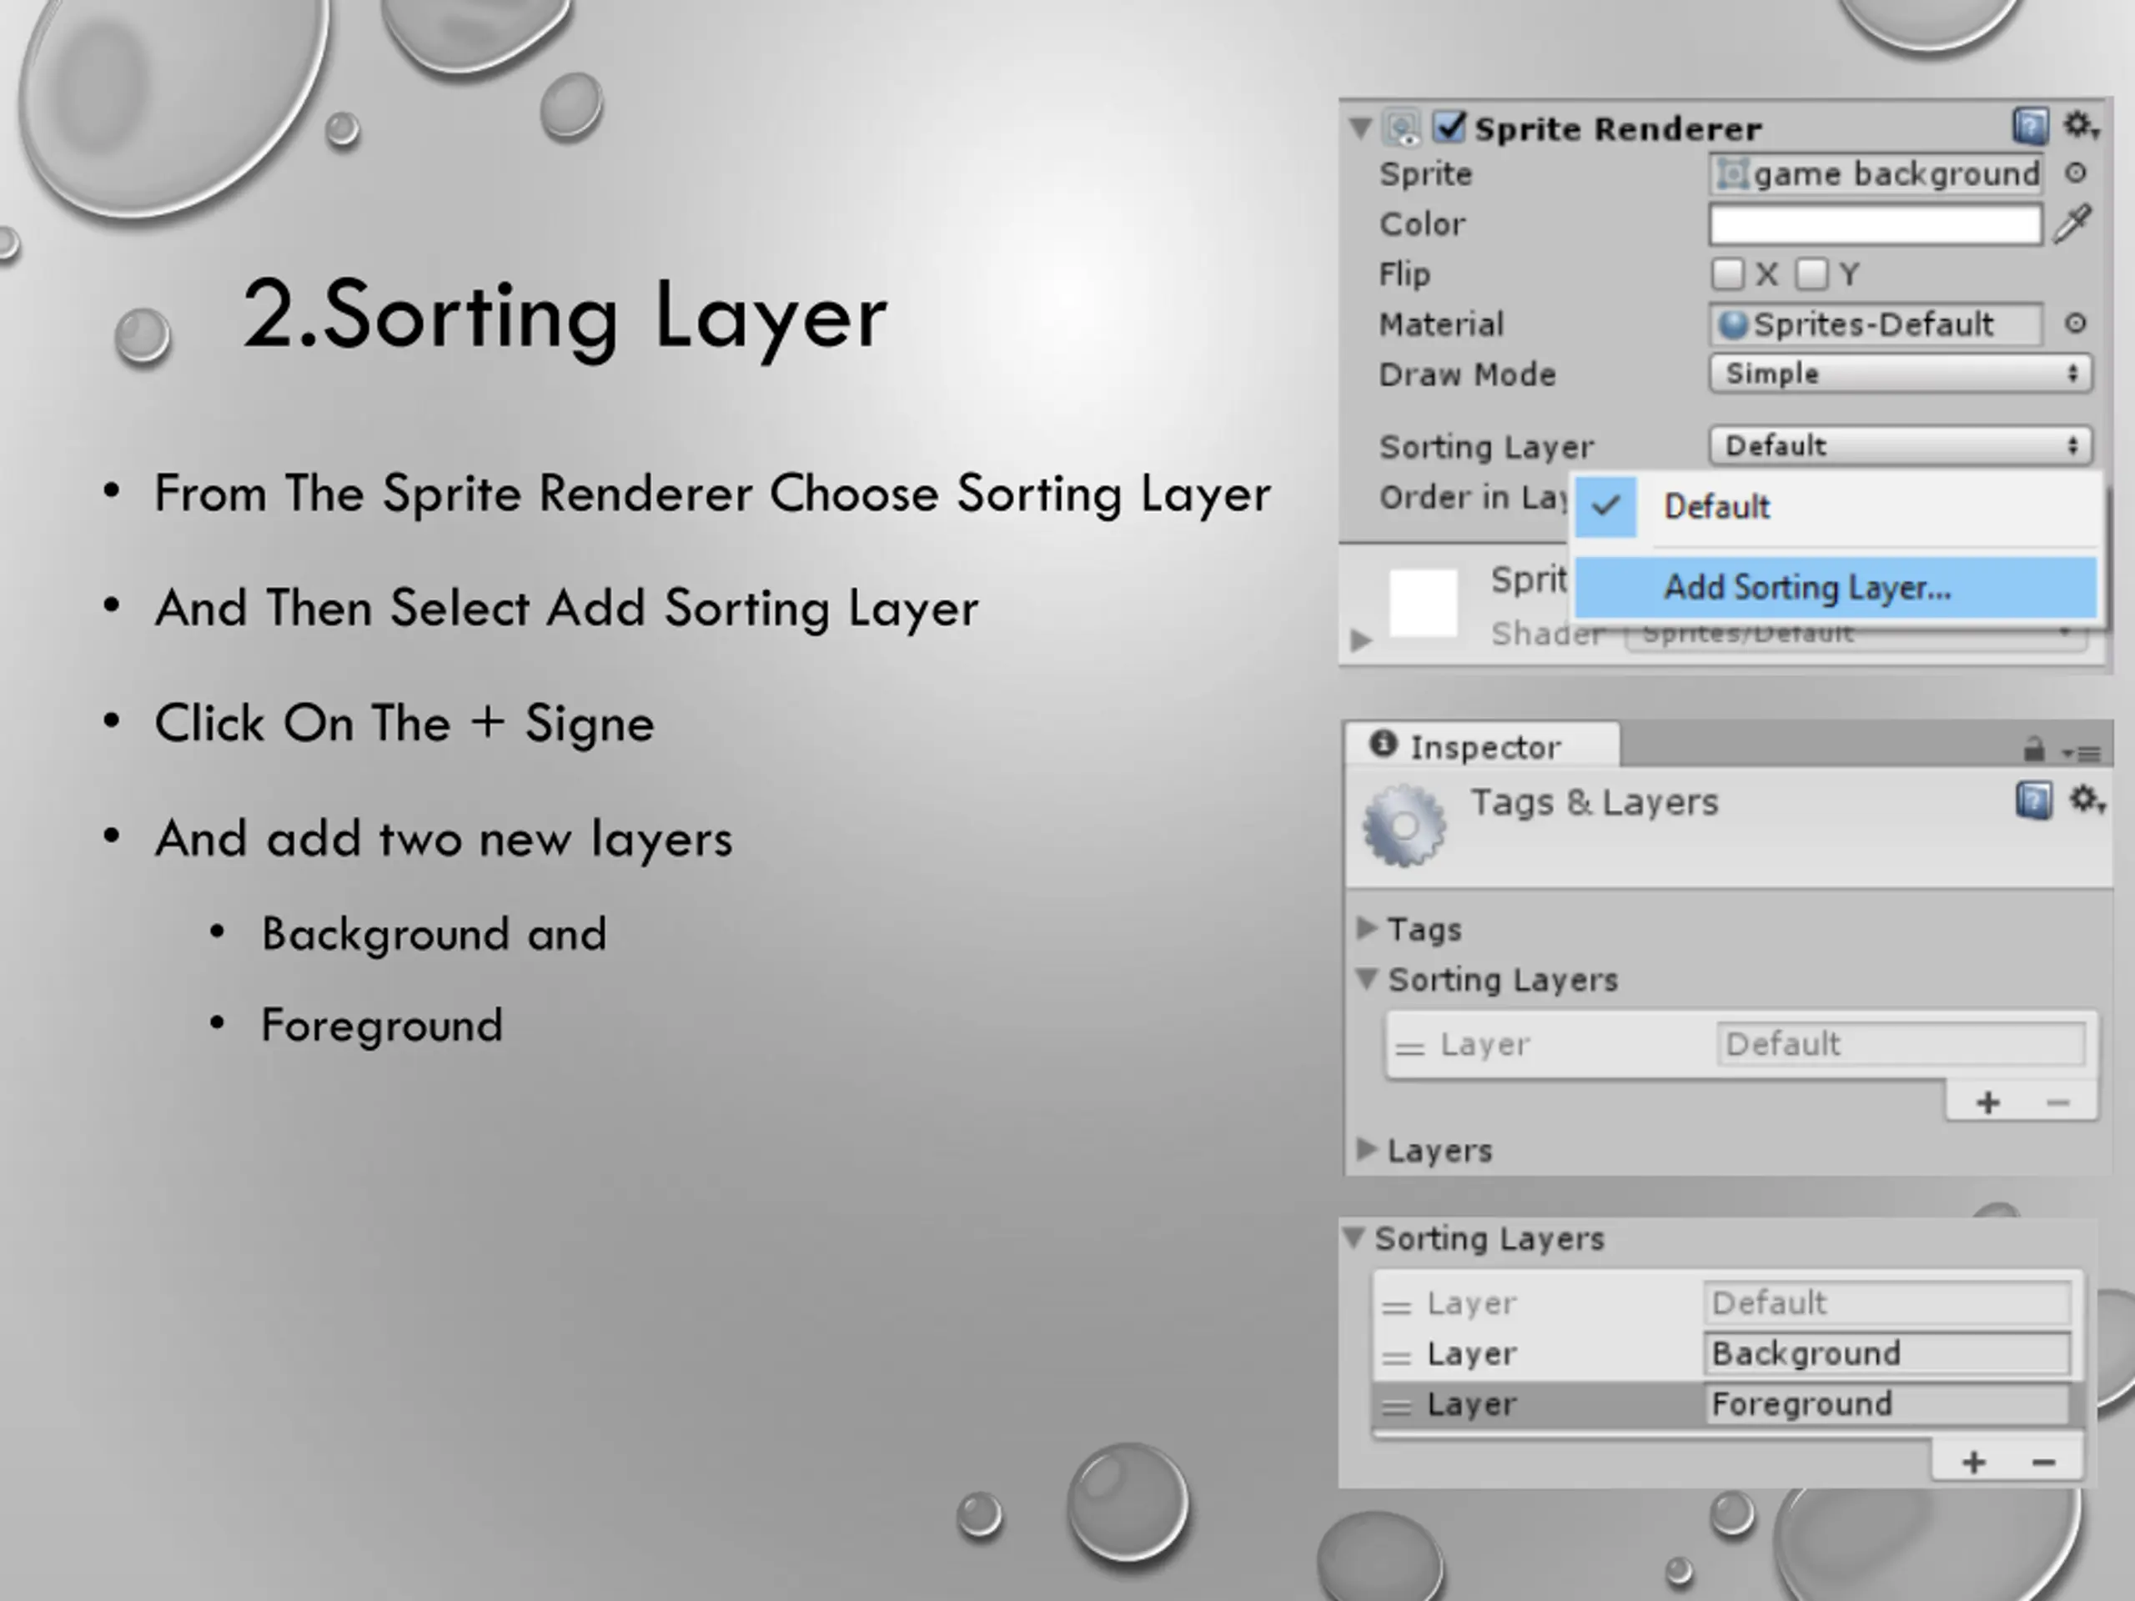
Task: Click the white Color swatch field
Action: [x=1876, y=223]
